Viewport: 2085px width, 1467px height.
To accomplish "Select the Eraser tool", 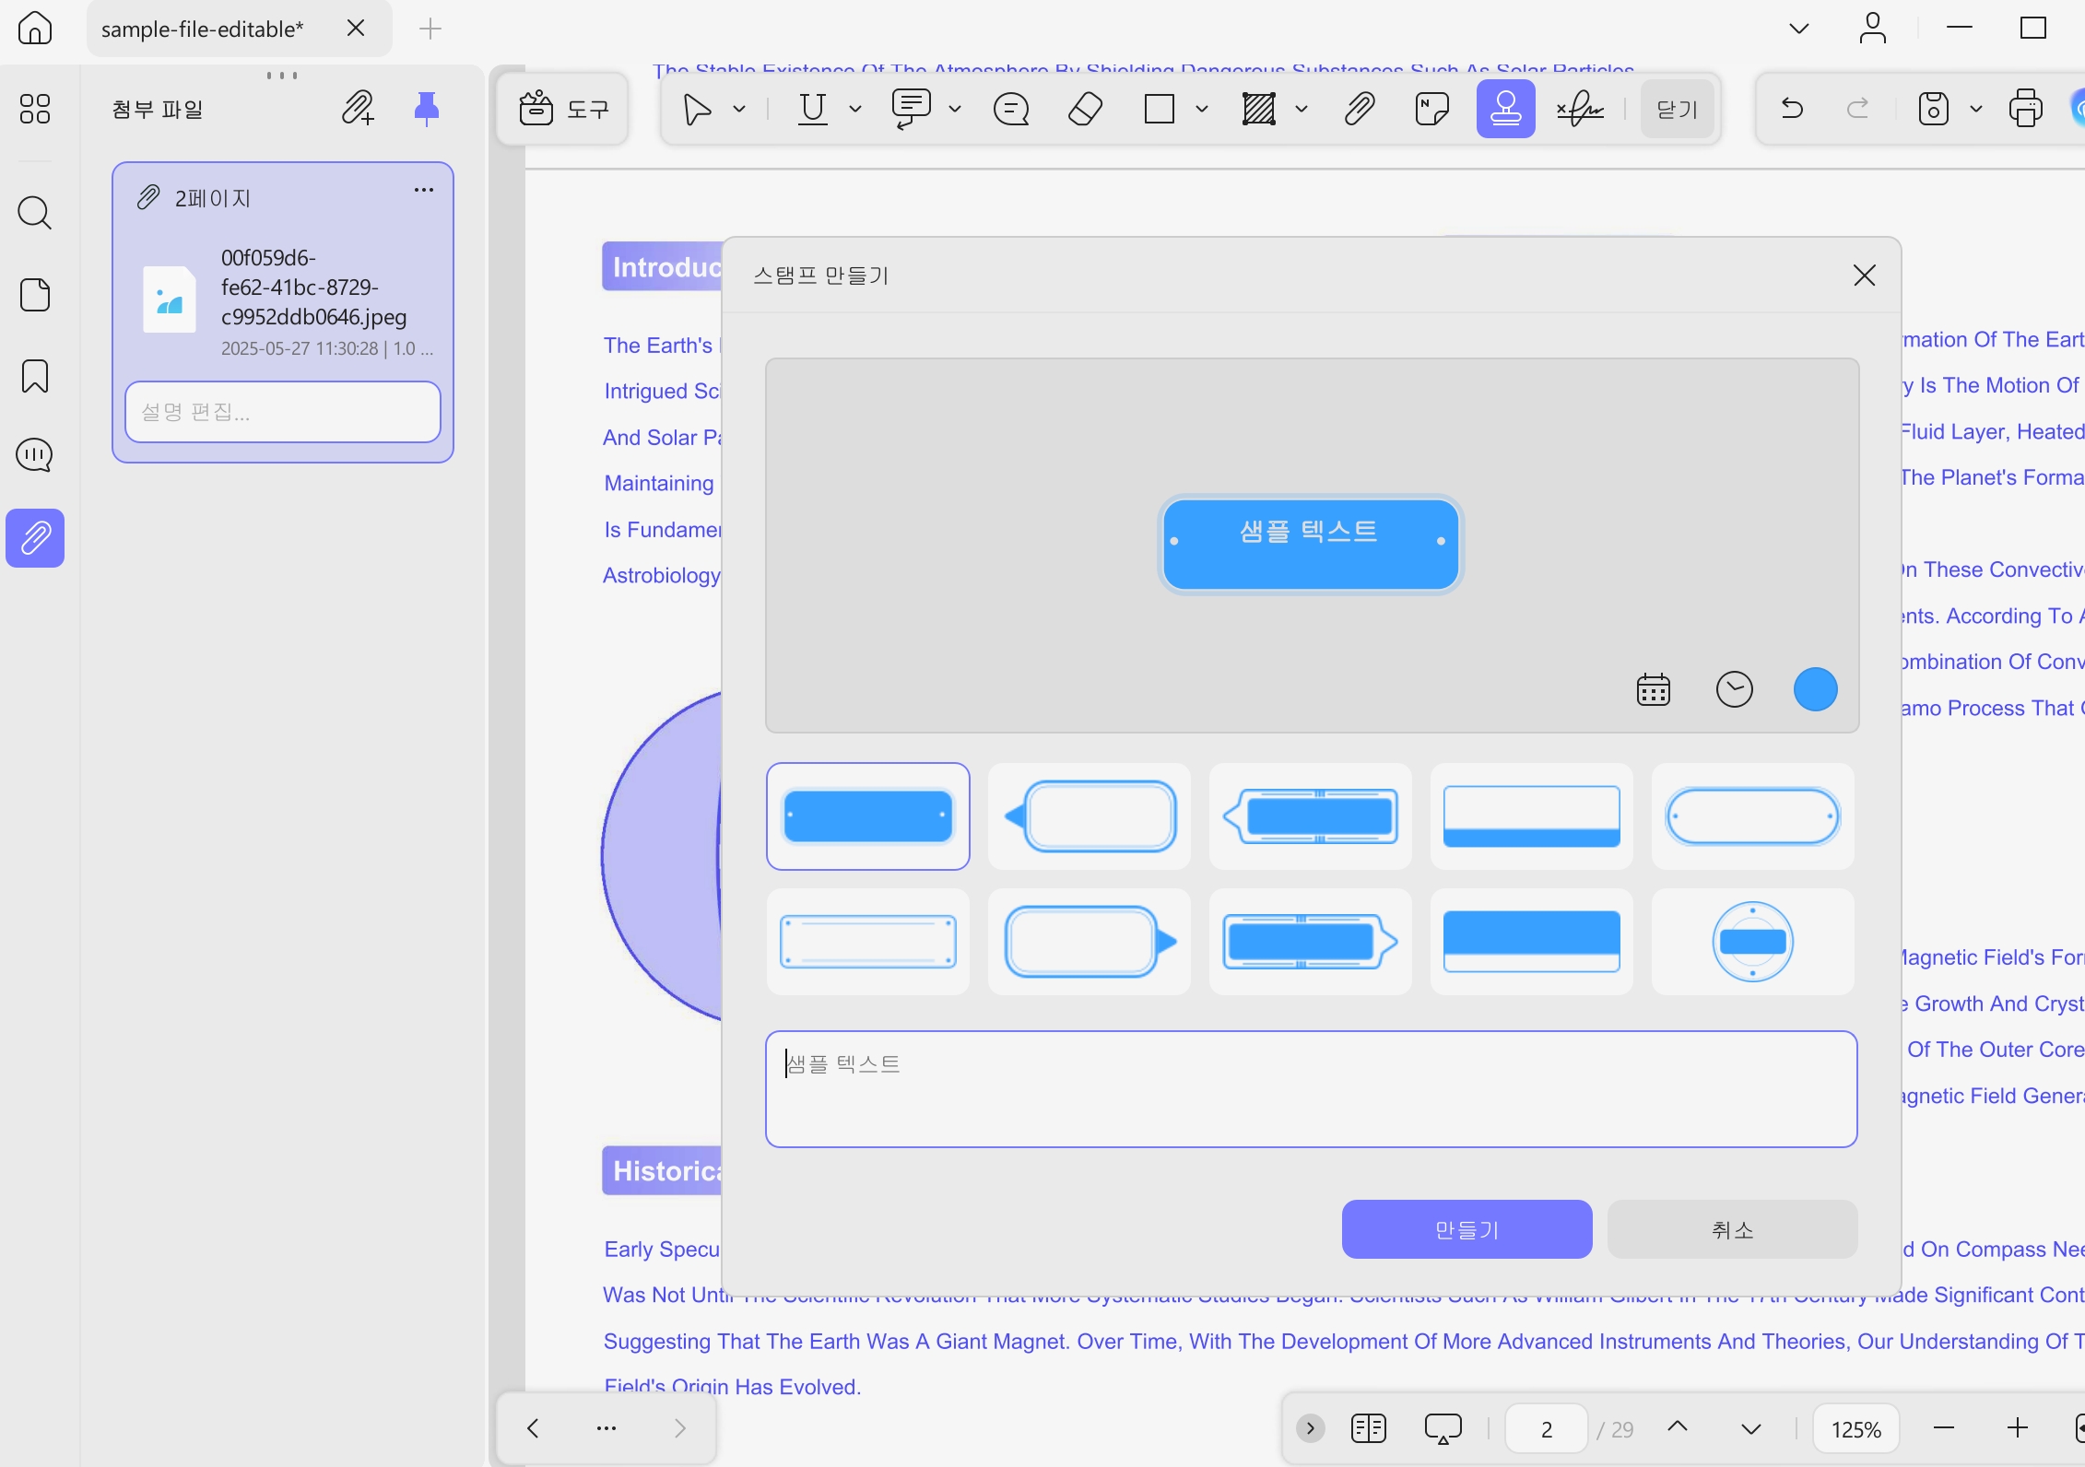I will click(1085, 109).
